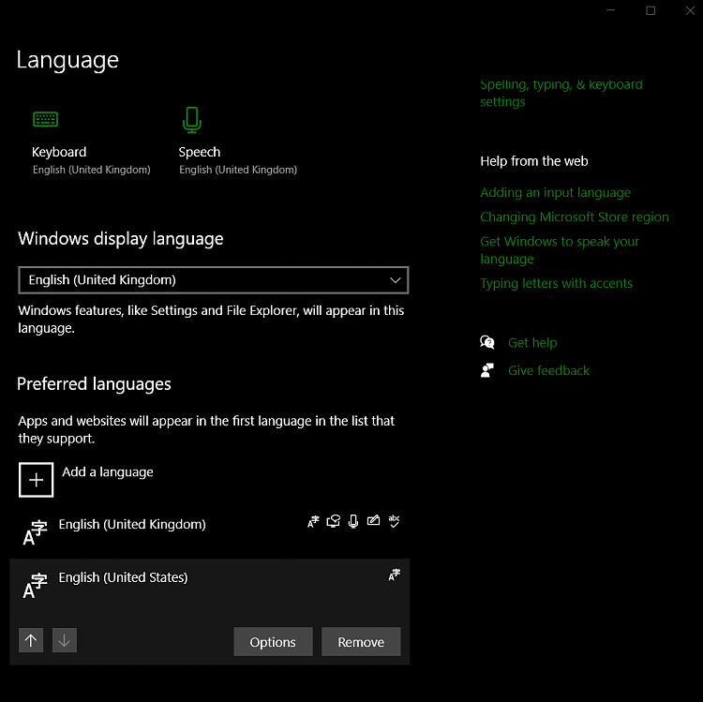703x702 pixels.
Task: Click the Get help chat bubble icon
Action: coord(487,342)
